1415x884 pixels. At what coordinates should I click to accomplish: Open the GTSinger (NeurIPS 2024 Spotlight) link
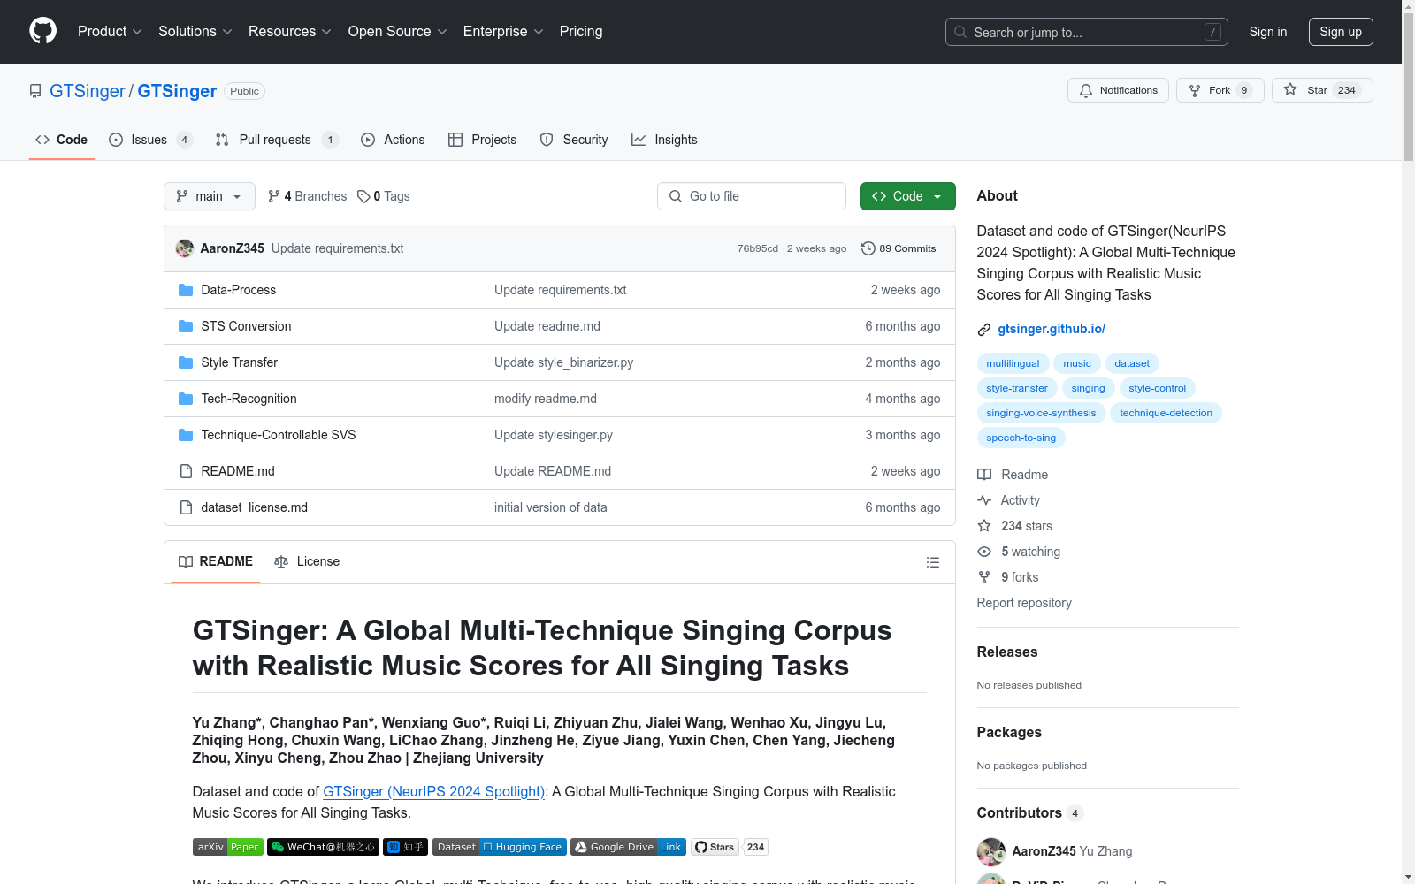(433, 791)
